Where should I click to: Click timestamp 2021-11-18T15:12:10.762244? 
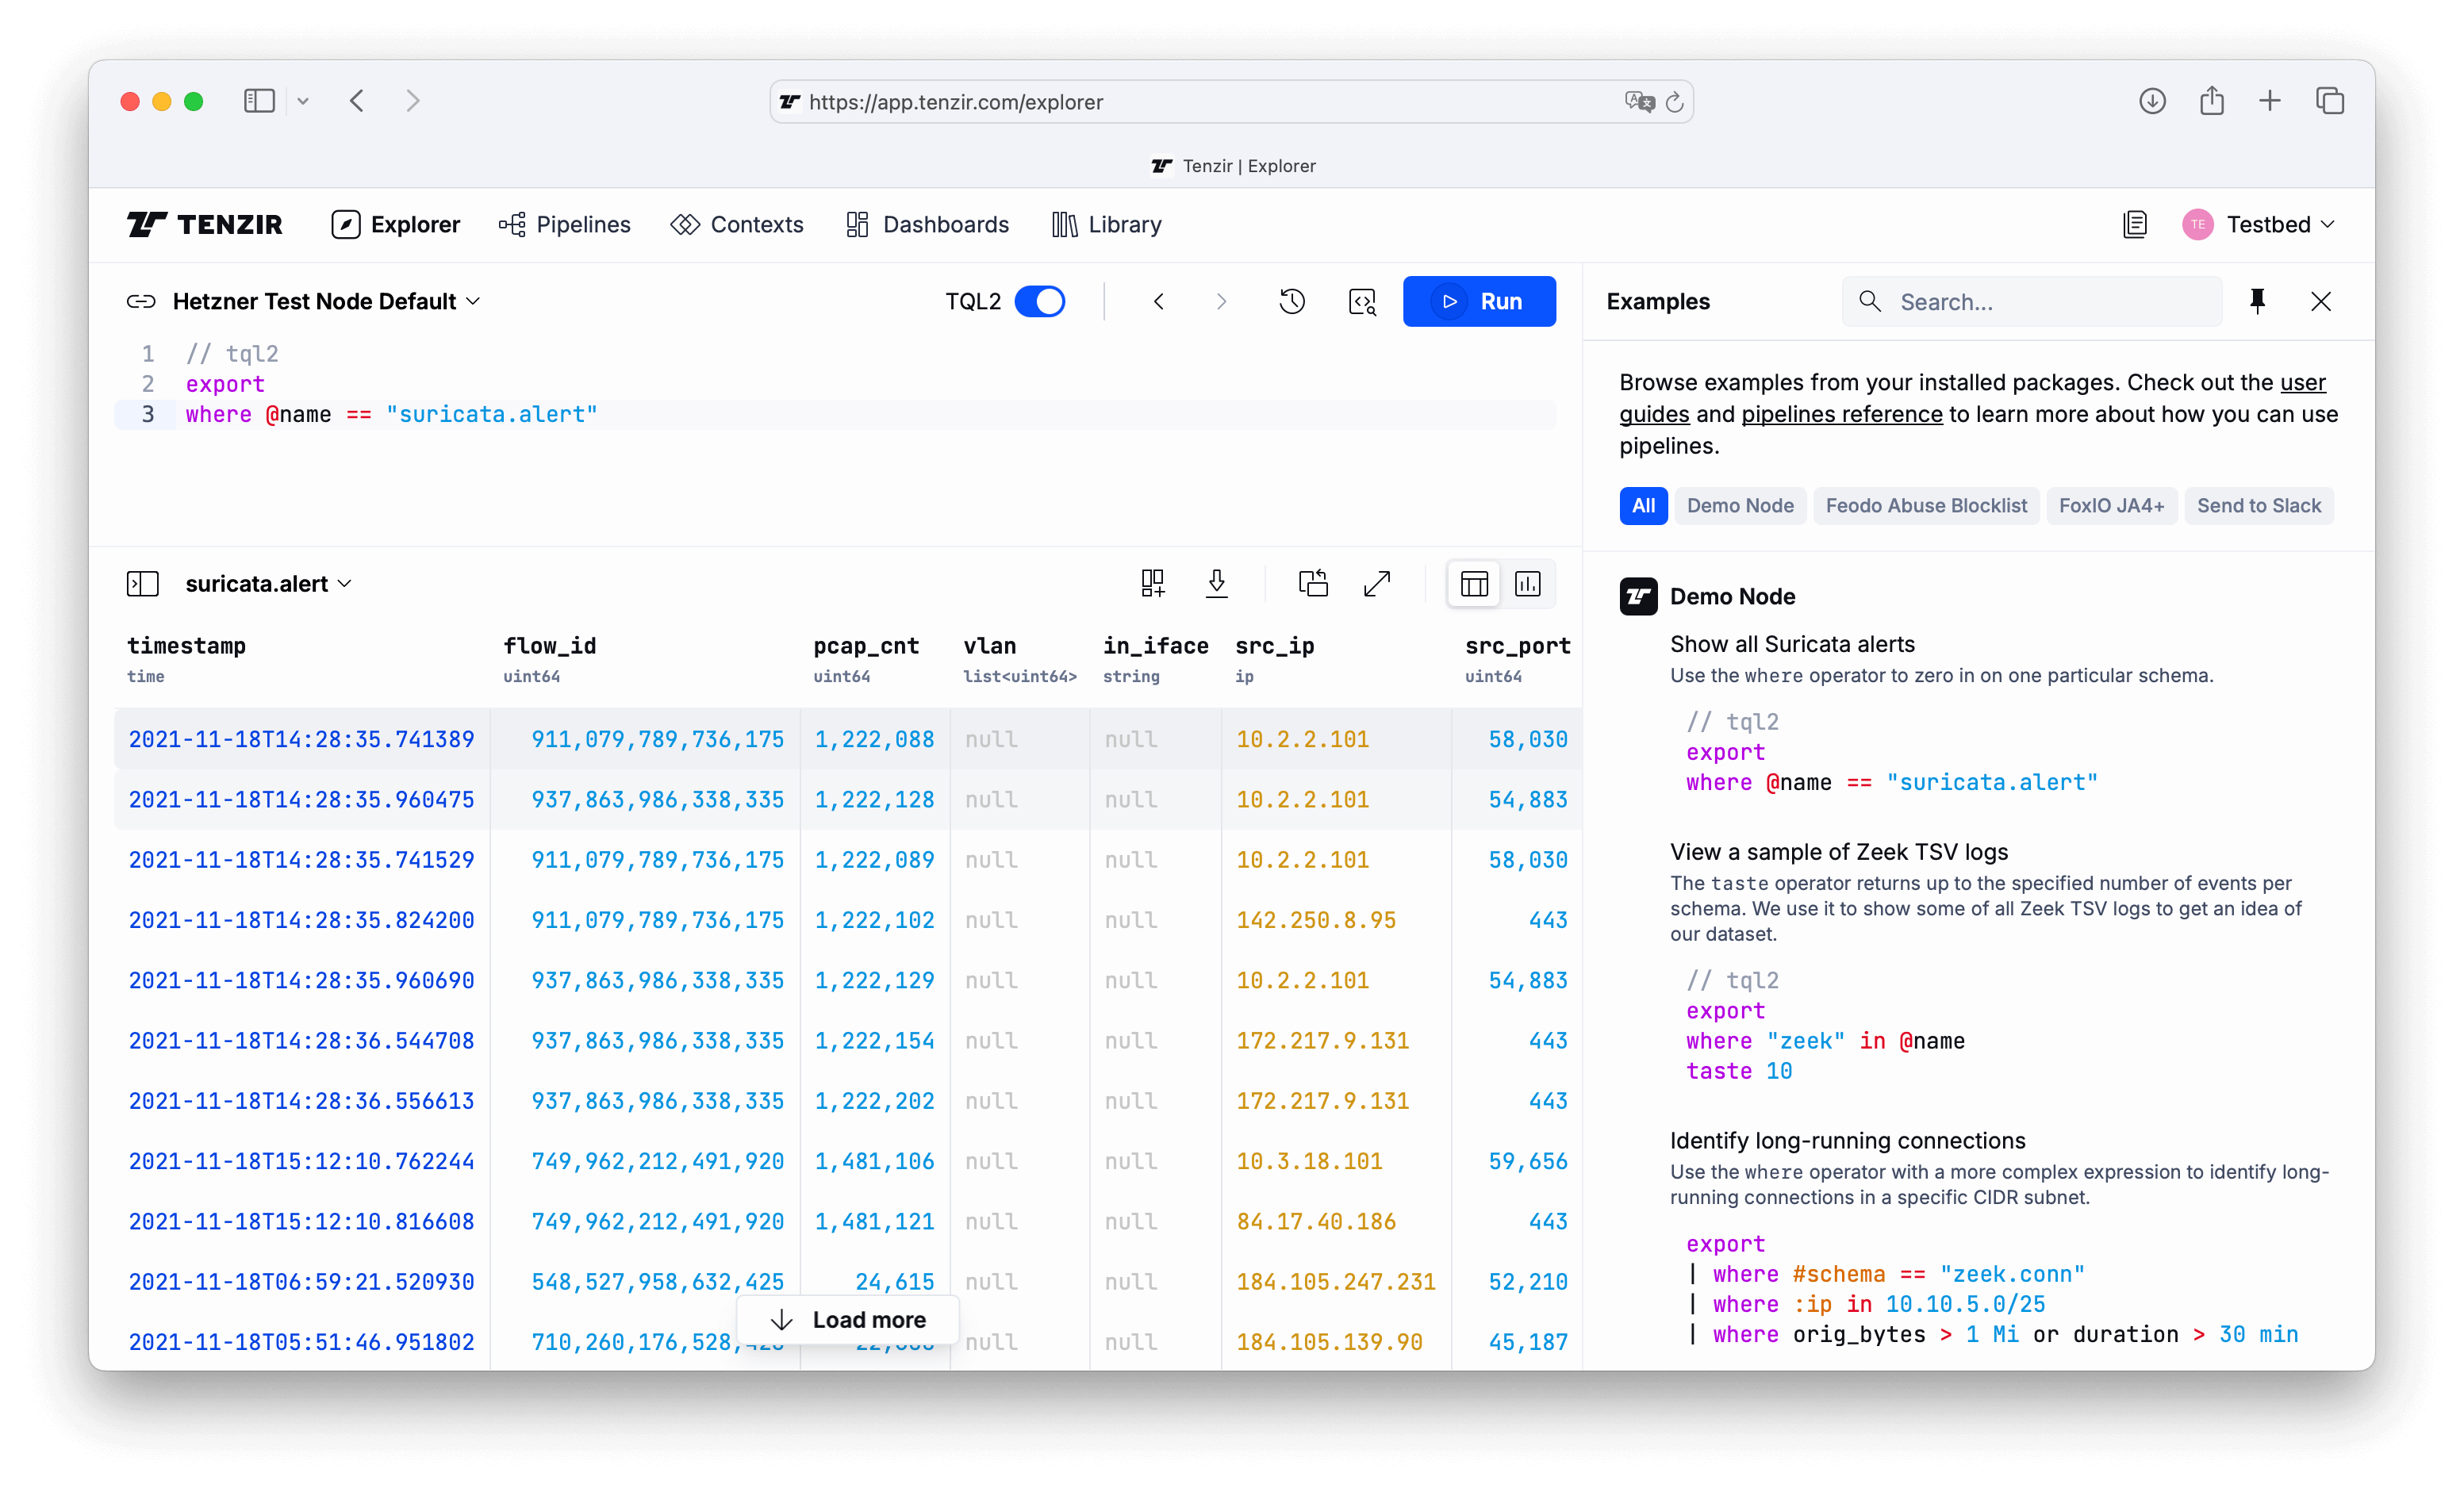(x=301, y=1161)
